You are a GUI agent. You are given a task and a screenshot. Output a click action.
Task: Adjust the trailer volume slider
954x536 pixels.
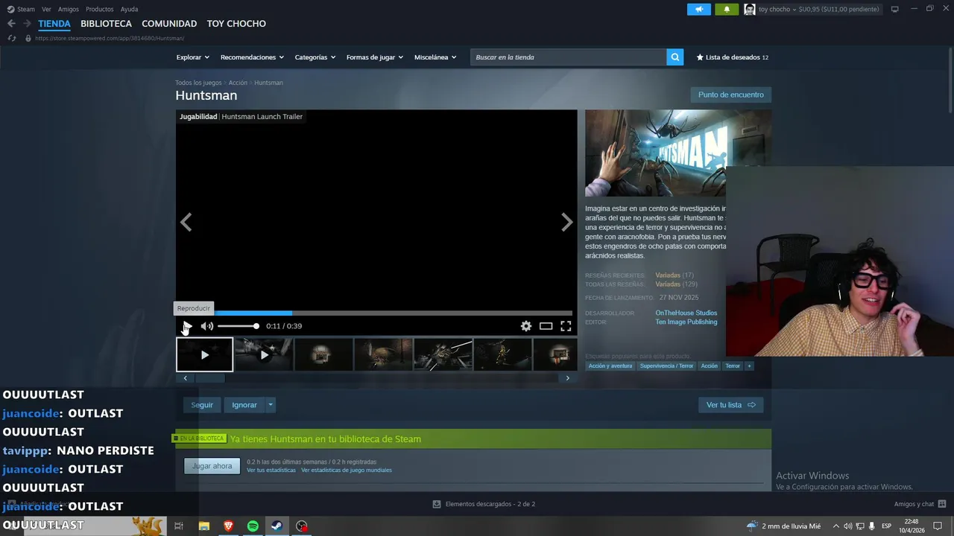pos(238,326)
